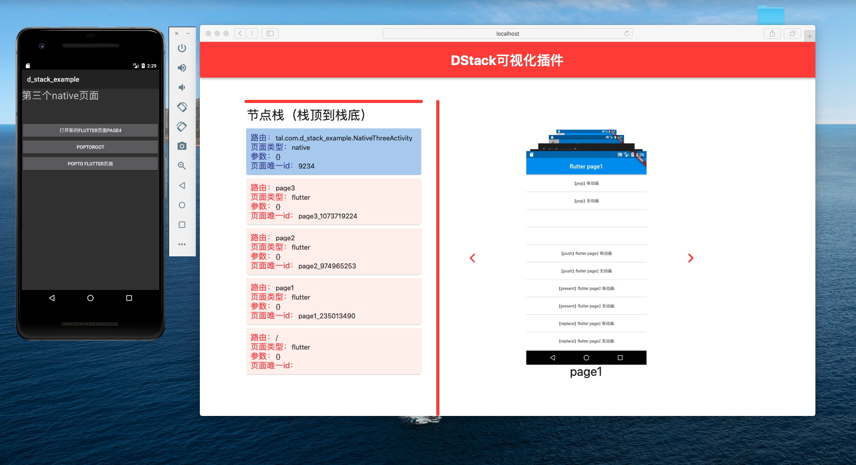Click the 节点栈（栈顶到栈底）heading
Screen dimensions: 856x465
click(x=307, y=115)
